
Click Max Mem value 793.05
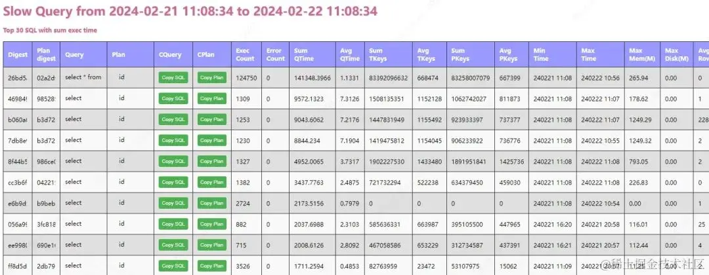638,161
